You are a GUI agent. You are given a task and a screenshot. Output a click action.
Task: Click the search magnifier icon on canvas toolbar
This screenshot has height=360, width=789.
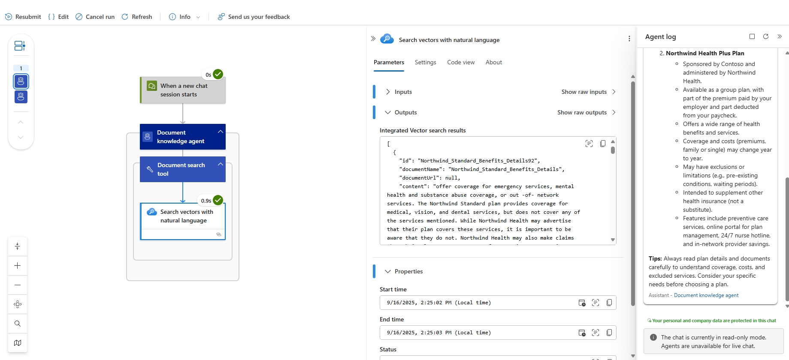(18, 324)
